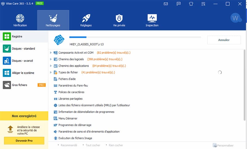Select Information de désinstallation de programmes row
247x149 pixels.
146,112
